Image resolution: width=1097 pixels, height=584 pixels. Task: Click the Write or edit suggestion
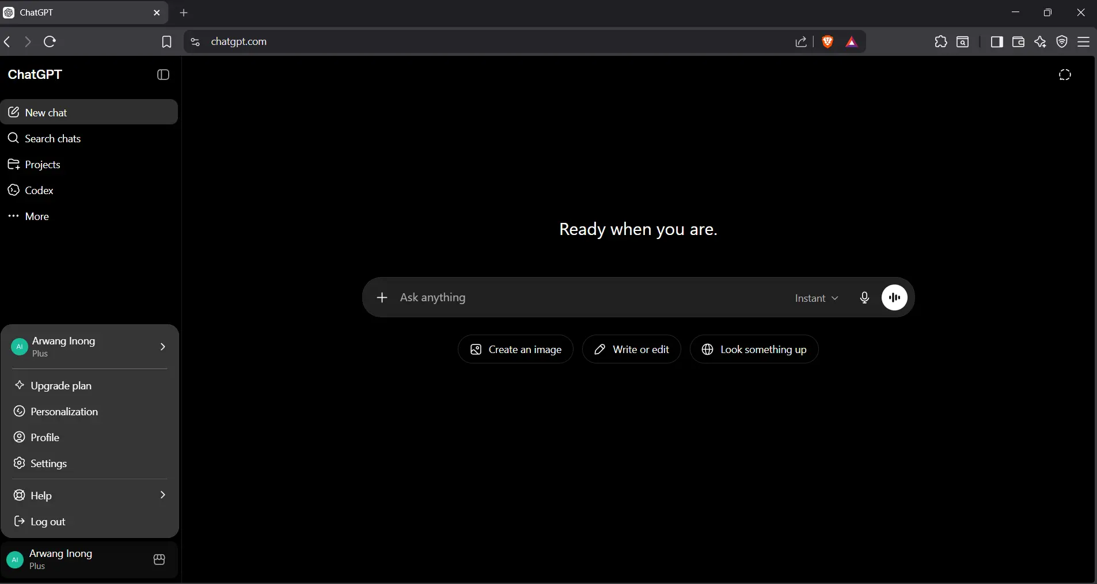coord(631,349)
